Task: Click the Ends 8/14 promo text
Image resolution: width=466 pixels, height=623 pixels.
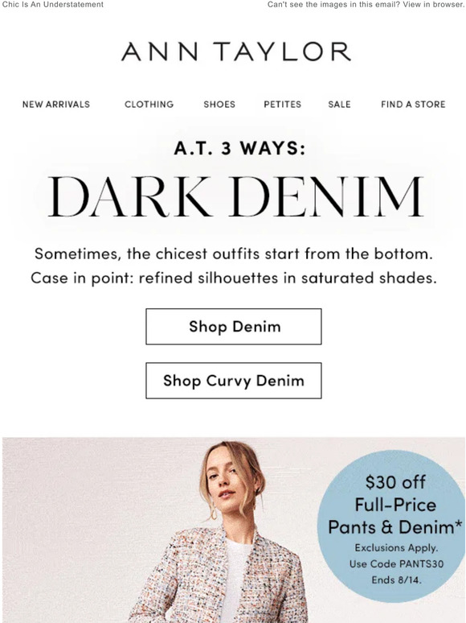Action: point(396,580)
